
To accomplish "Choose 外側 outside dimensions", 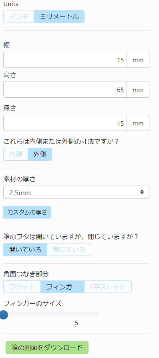I will [x=40, y=154].
